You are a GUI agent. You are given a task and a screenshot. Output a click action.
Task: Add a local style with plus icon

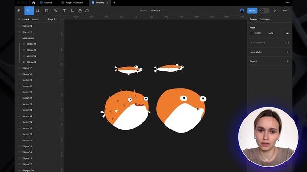click(287, 52)
